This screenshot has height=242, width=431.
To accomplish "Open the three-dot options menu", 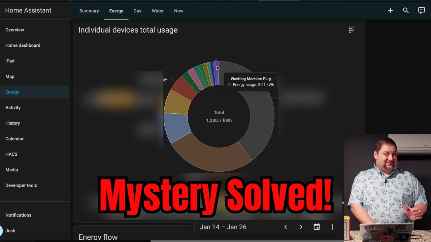I will (x=332, y=227).
